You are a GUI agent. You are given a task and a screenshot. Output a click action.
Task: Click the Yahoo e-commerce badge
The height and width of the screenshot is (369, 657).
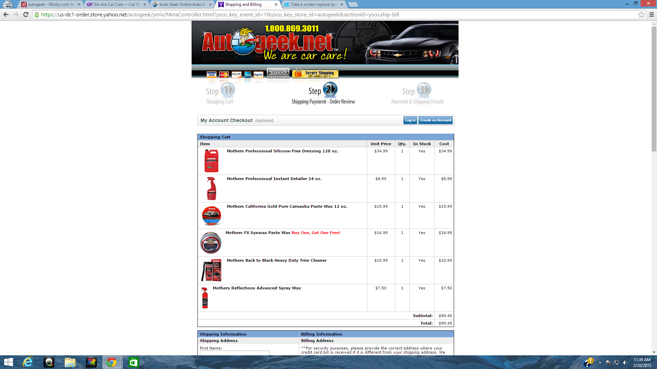pos(278,73)
